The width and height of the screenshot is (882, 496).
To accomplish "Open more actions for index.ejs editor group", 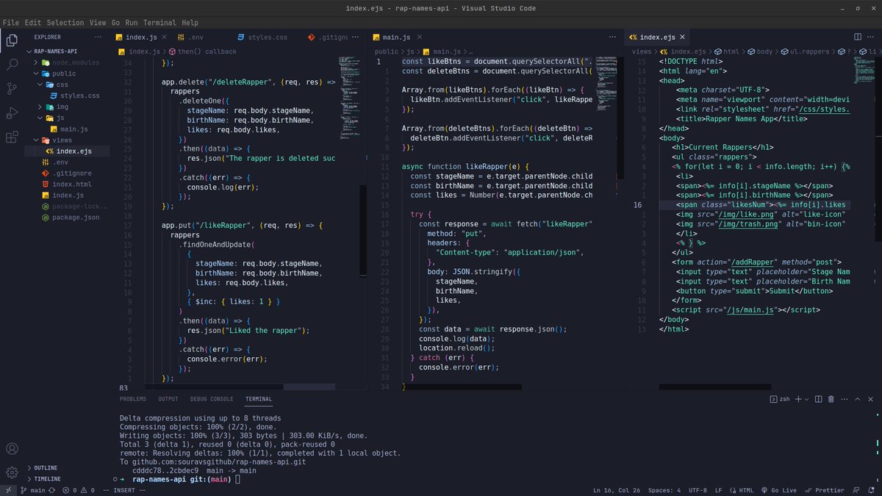I will pos(872,37).
